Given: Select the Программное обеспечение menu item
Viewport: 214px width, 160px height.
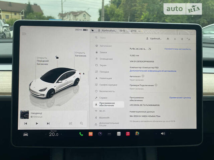Looking at the screenshot, I should tap(109, 104).
